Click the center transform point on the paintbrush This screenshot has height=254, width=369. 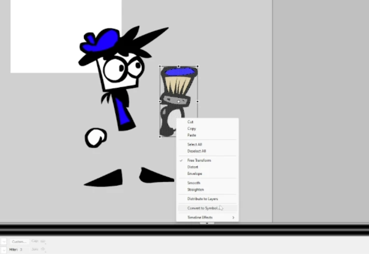click(x=179, y=101)
